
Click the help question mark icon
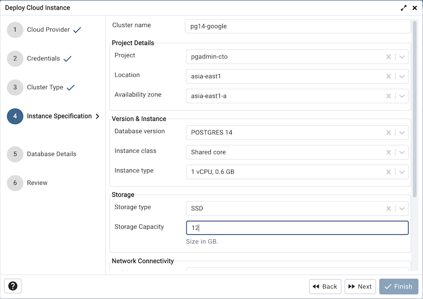(x=13, y=286)
